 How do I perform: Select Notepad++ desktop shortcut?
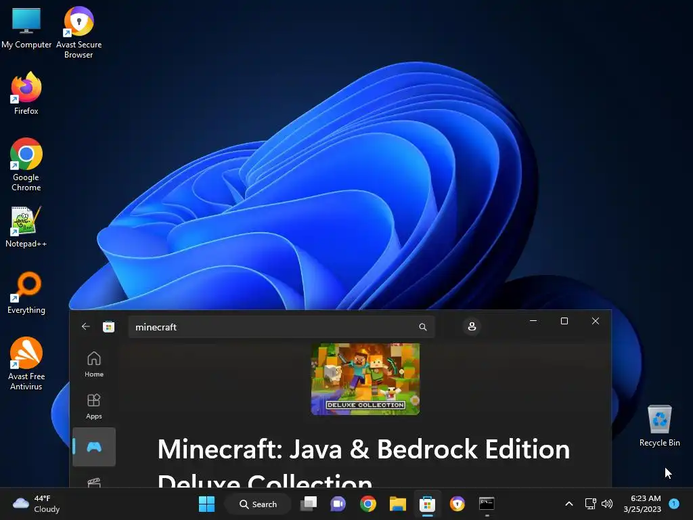[x=26, y=226]
